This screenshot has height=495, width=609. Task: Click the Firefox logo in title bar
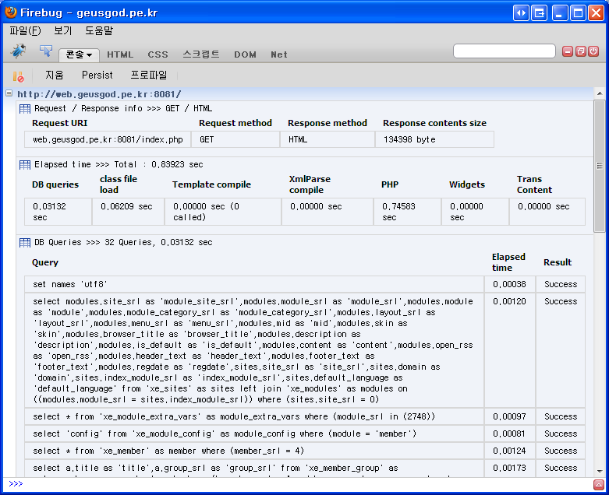11,12
